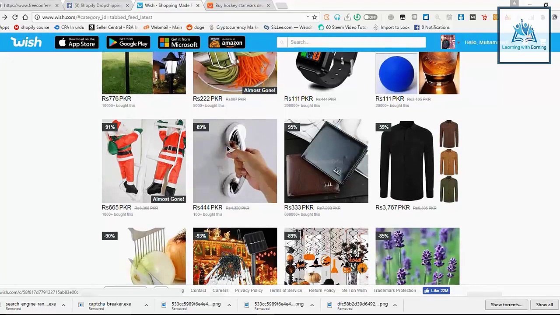The image size is (560, 315).
Task: Toggle the OFF switch extension
Action: coord(370,17)
